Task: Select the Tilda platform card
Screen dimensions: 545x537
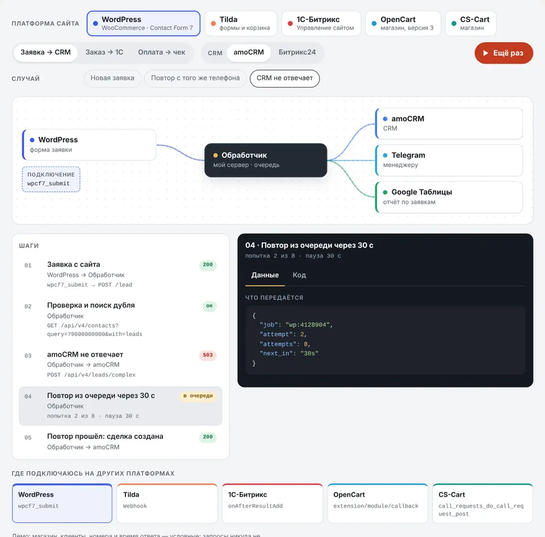Action: [x=241, y=23]
